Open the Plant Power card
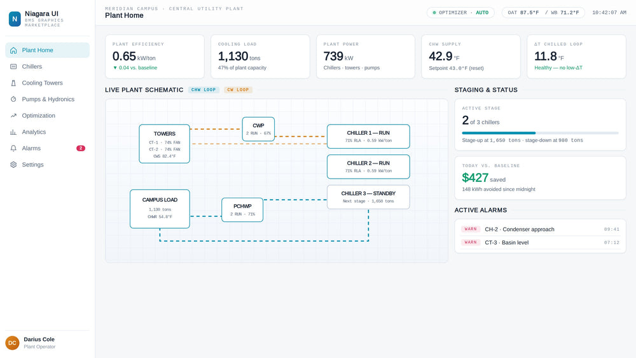Viewport: 636px width, 358px height. 366,57
